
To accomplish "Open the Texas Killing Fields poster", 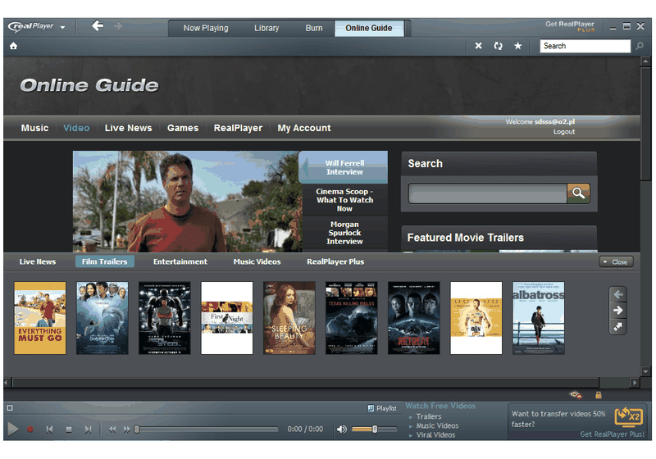I will point(352,318).
